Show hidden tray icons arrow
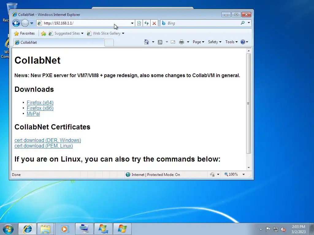The height and width of the screenshot is (235, 314). point(261,229)
